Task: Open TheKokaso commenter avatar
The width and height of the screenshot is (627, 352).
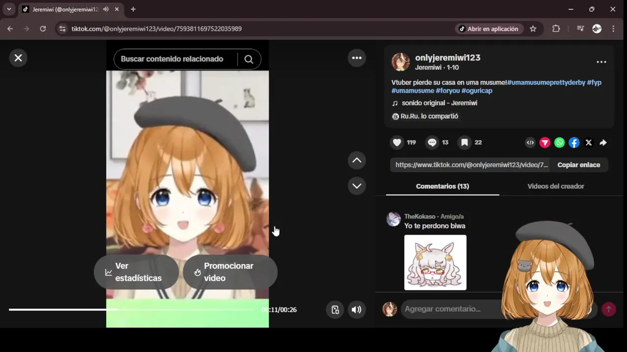Action: 393,219
